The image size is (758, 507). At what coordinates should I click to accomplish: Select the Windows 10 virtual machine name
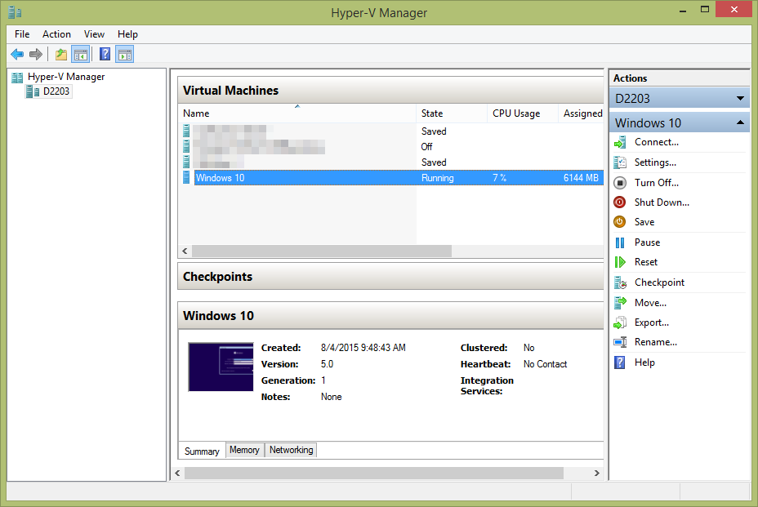coord(220,178)
